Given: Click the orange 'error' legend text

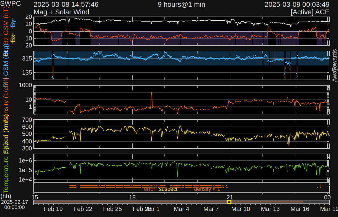Looking at the screenshot, I should click(149, 189).
